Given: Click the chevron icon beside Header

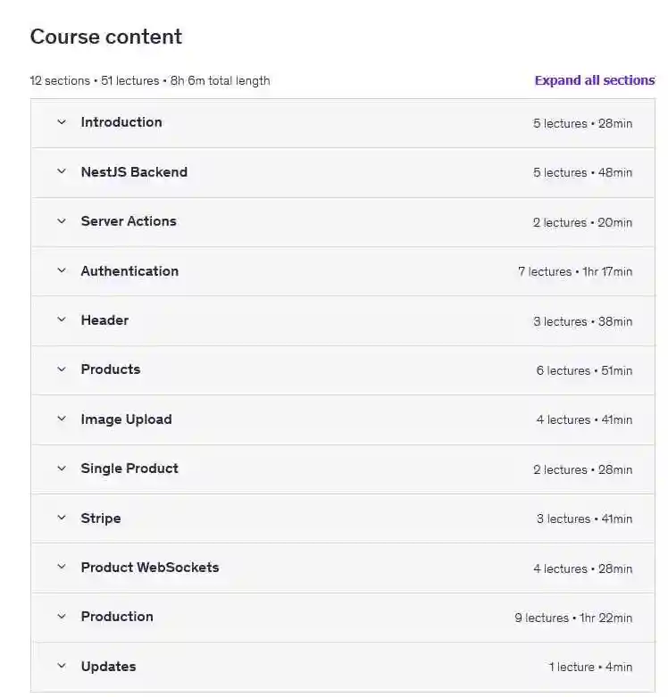Looking at the screenshot, I should [62, 320].
